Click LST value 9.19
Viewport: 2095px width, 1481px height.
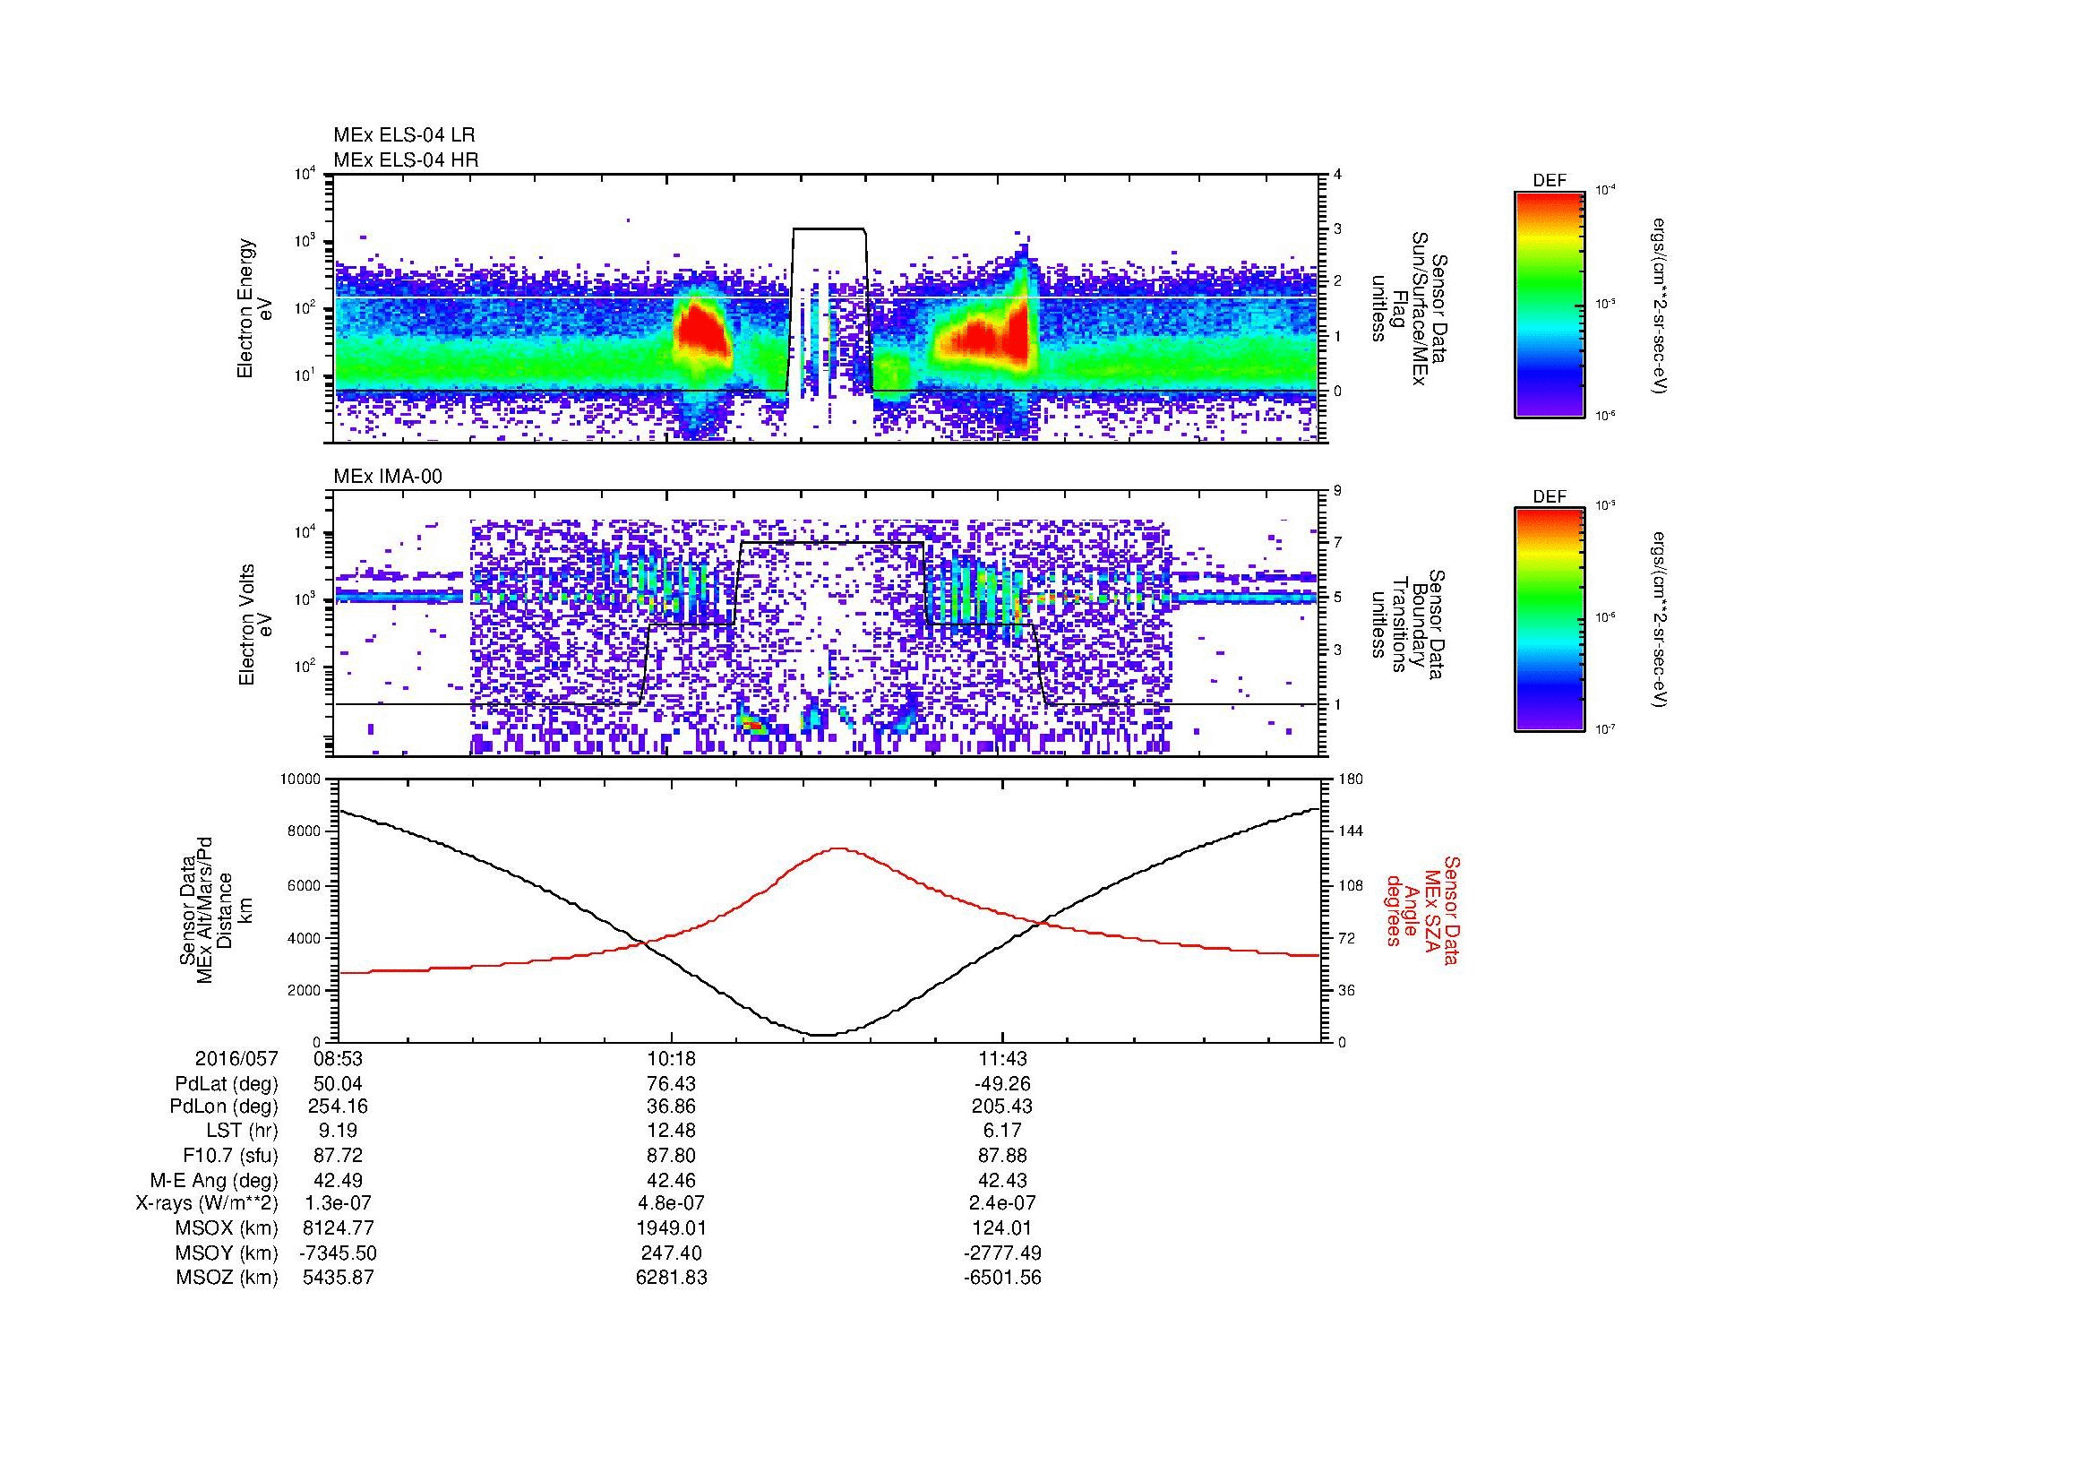(338, 1132)
